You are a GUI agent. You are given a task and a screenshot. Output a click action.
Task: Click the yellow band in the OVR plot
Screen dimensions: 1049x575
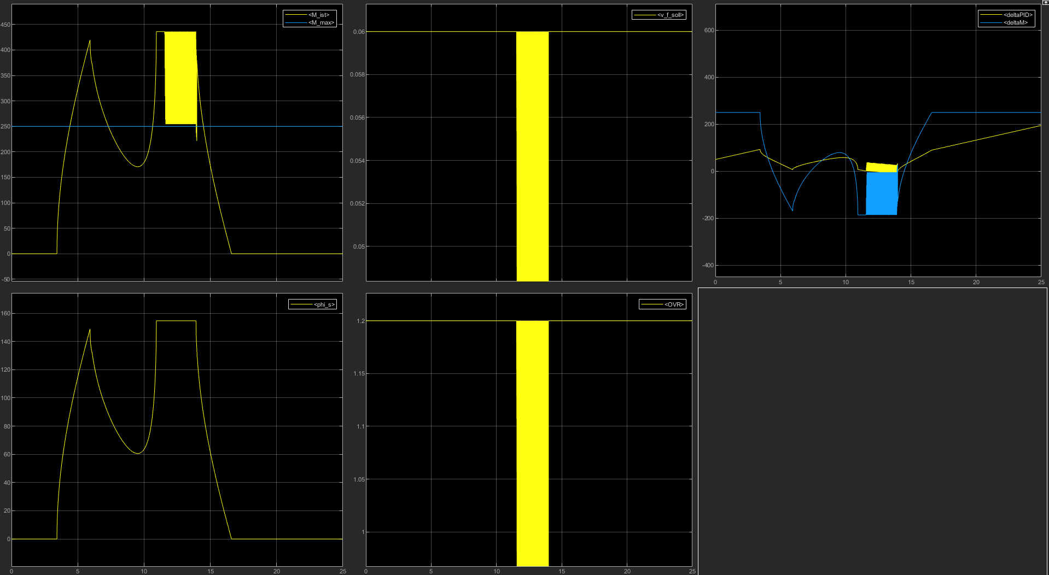tap(532, 443)
